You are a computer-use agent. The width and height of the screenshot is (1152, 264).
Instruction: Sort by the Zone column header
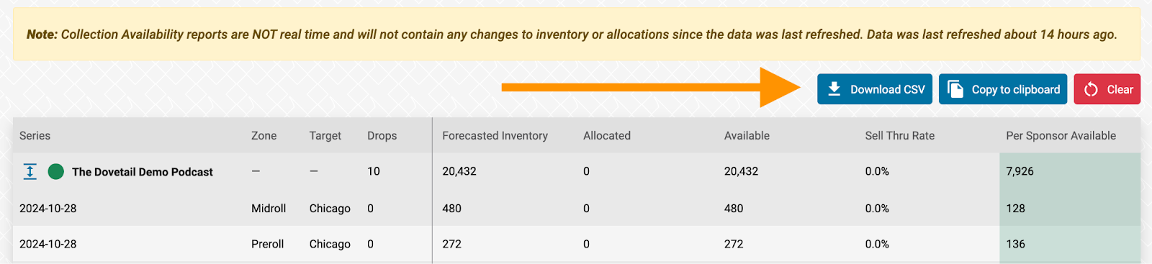[x=264, y=135]
